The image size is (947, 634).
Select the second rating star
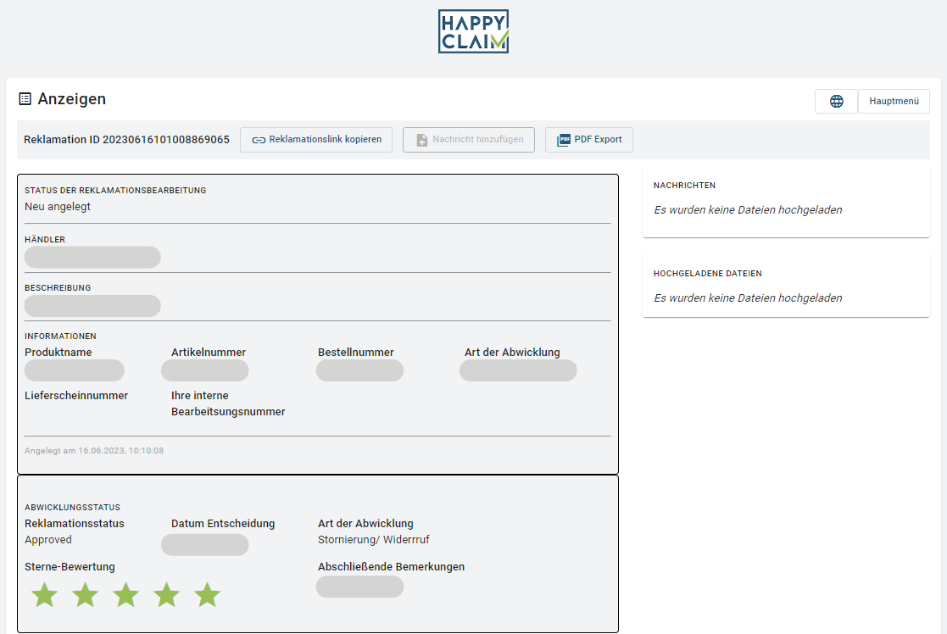tap(85, 595)
